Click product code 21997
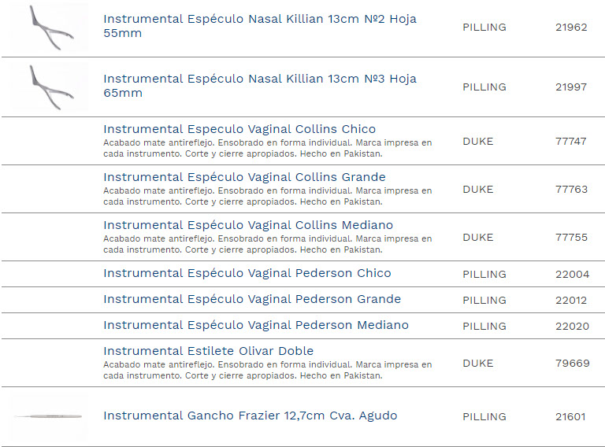605x447 pixels. click(x=571, y=87)
